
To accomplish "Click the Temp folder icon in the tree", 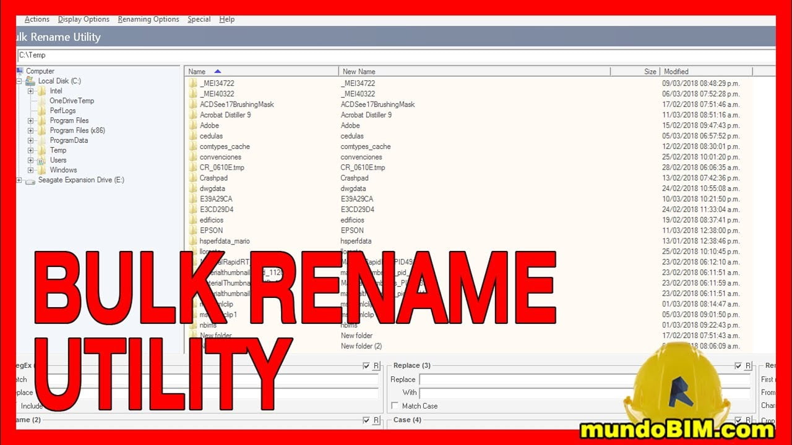I will [41, 150].
